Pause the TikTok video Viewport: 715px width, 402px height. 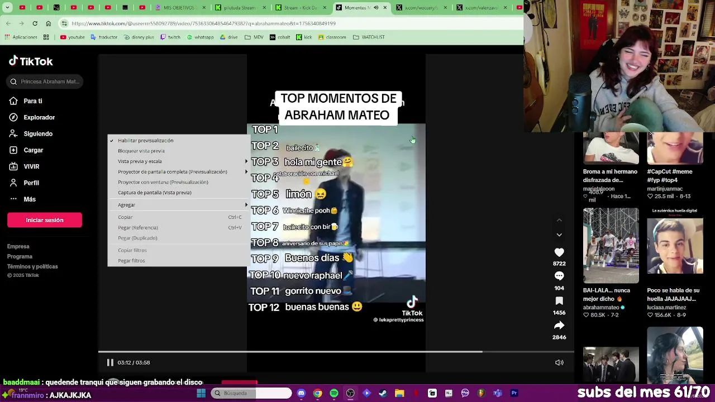(x=110, y=362)
